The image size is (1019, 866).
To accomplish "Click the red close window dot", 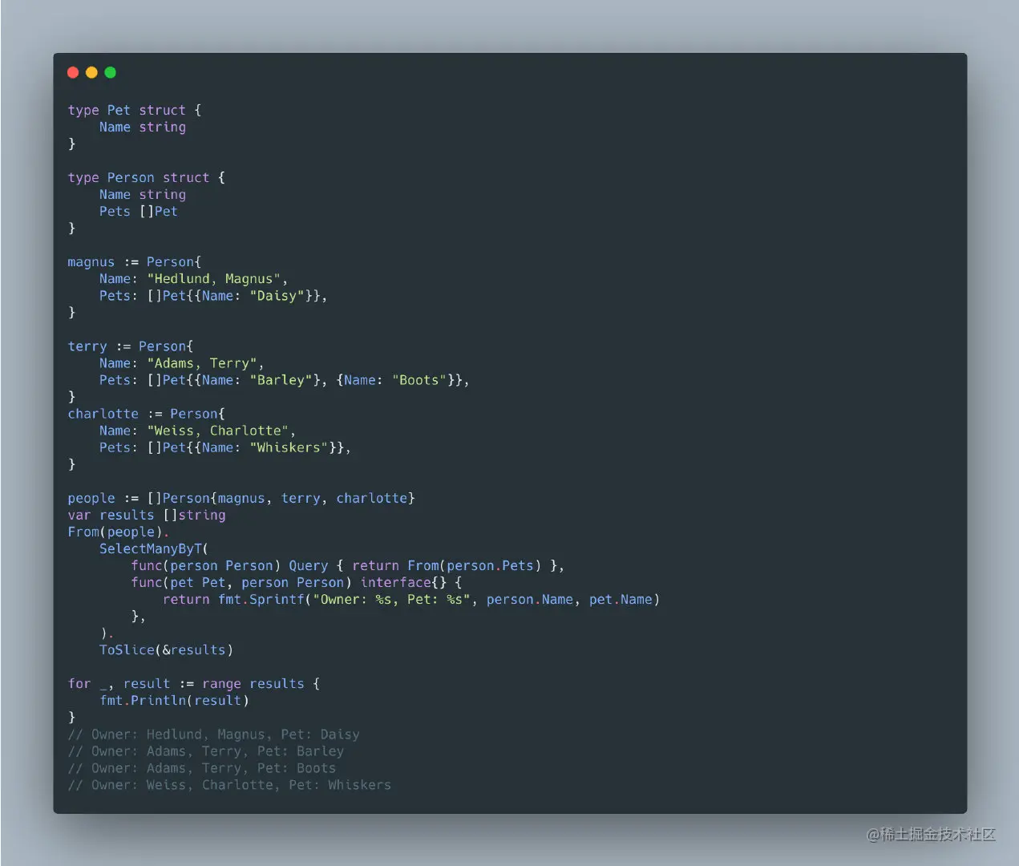I will pos(73,72).
